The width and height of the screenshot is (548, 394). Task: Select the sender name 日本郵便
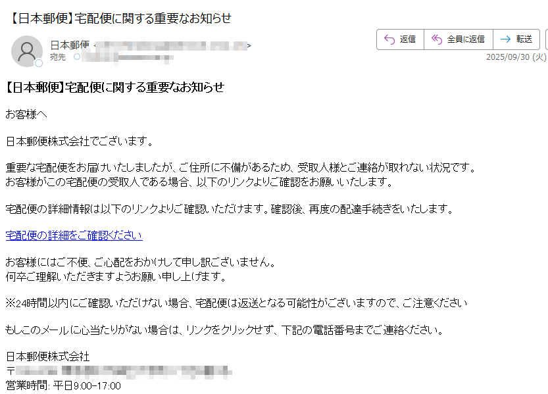point(70,45)
